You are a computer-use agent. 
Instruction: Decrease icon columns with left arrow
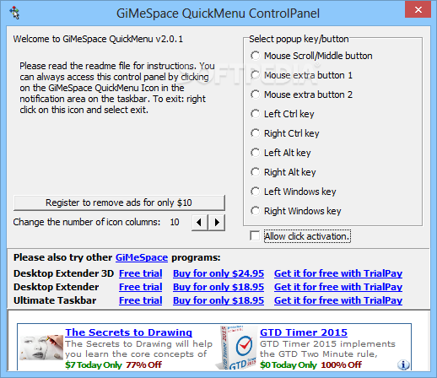[200, 223]
